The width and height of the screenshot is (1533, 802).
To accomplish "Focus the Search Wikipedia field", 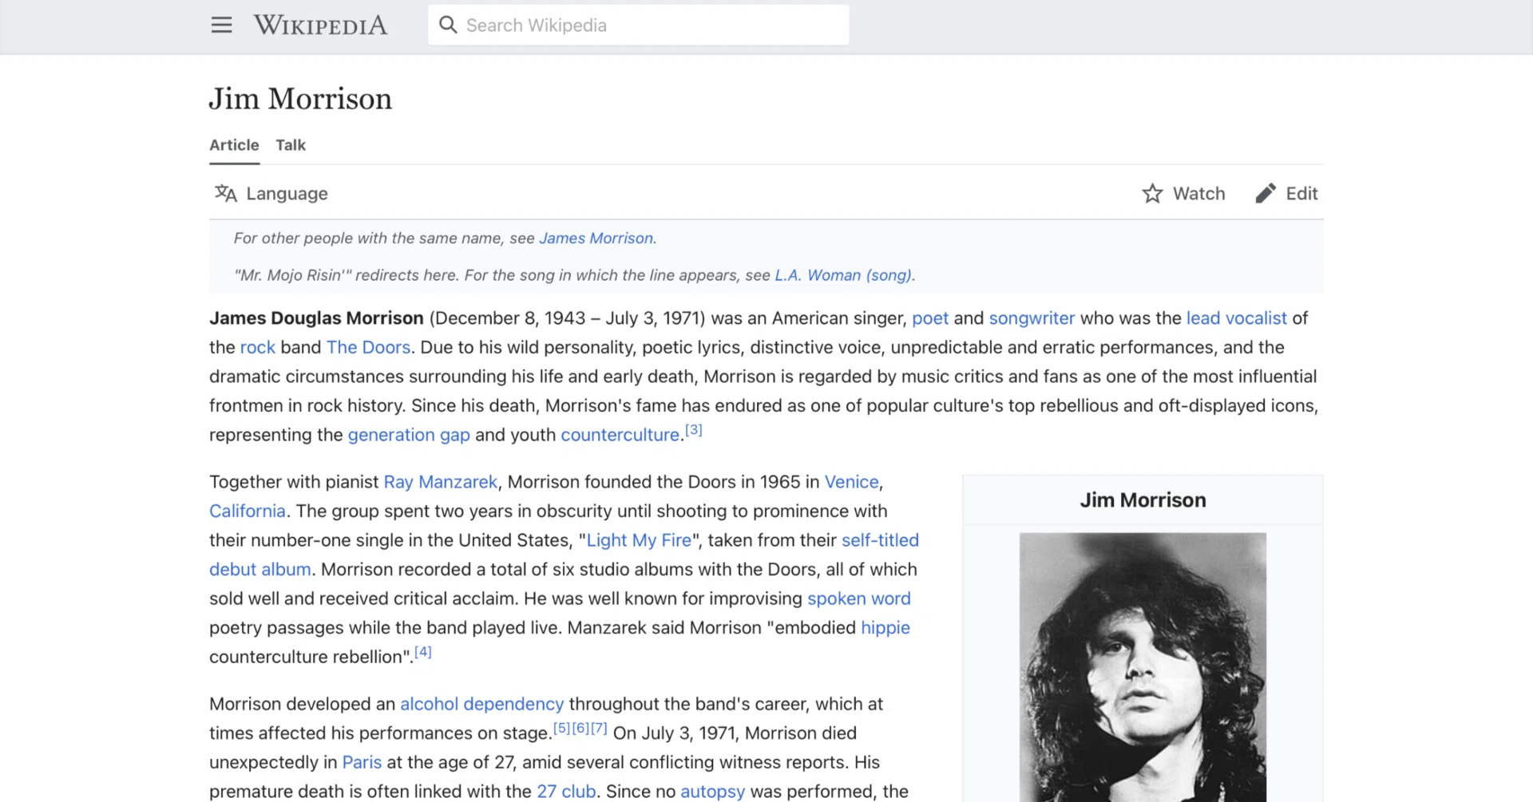I will click(638, 26).
